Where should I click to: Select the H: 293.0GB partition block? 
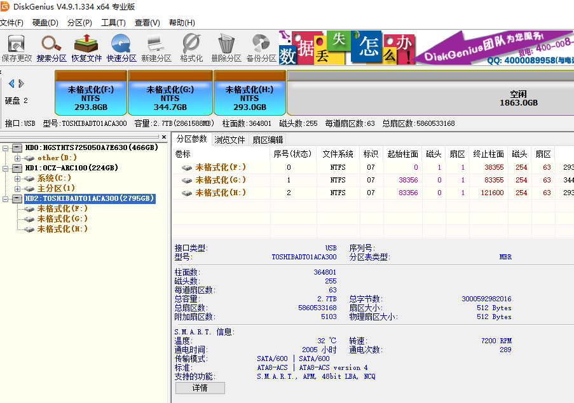pos(250,93)
